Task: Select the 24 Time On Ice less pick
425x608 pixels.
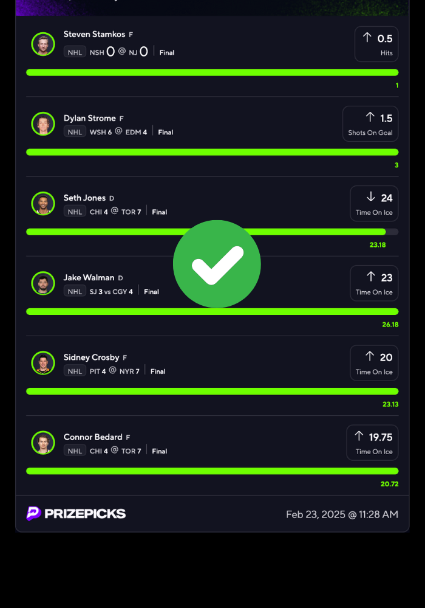Action: 374,203
